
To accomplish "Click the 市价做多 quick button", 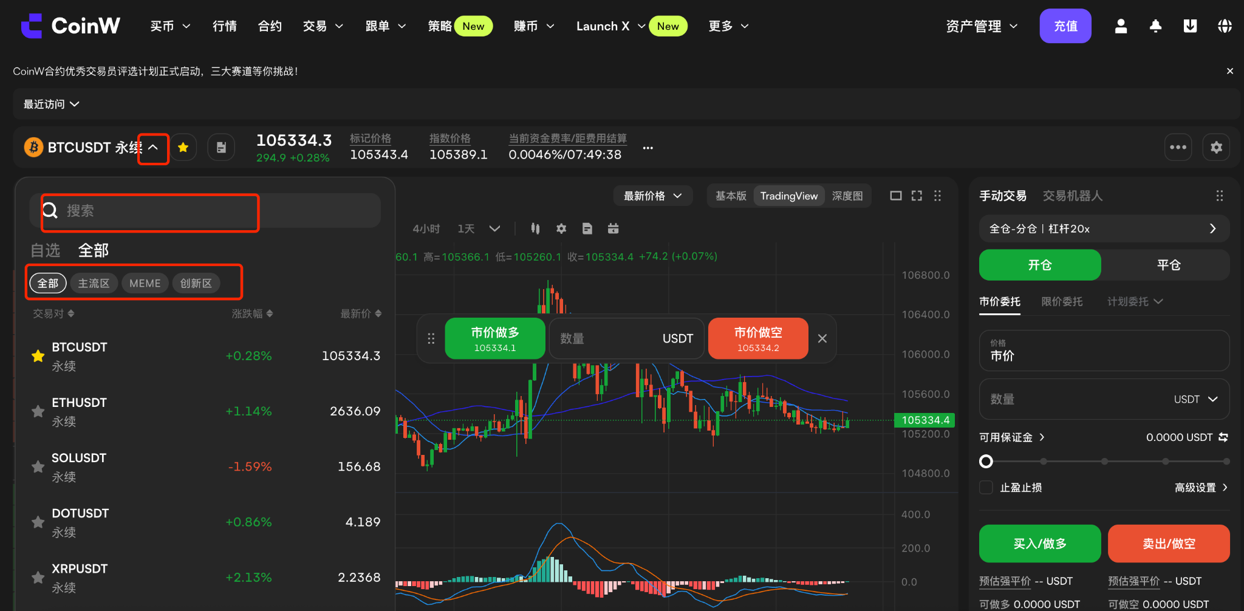I will (495, 338).
